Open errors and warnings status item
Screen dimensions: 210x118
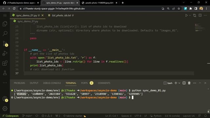(47, 116)
